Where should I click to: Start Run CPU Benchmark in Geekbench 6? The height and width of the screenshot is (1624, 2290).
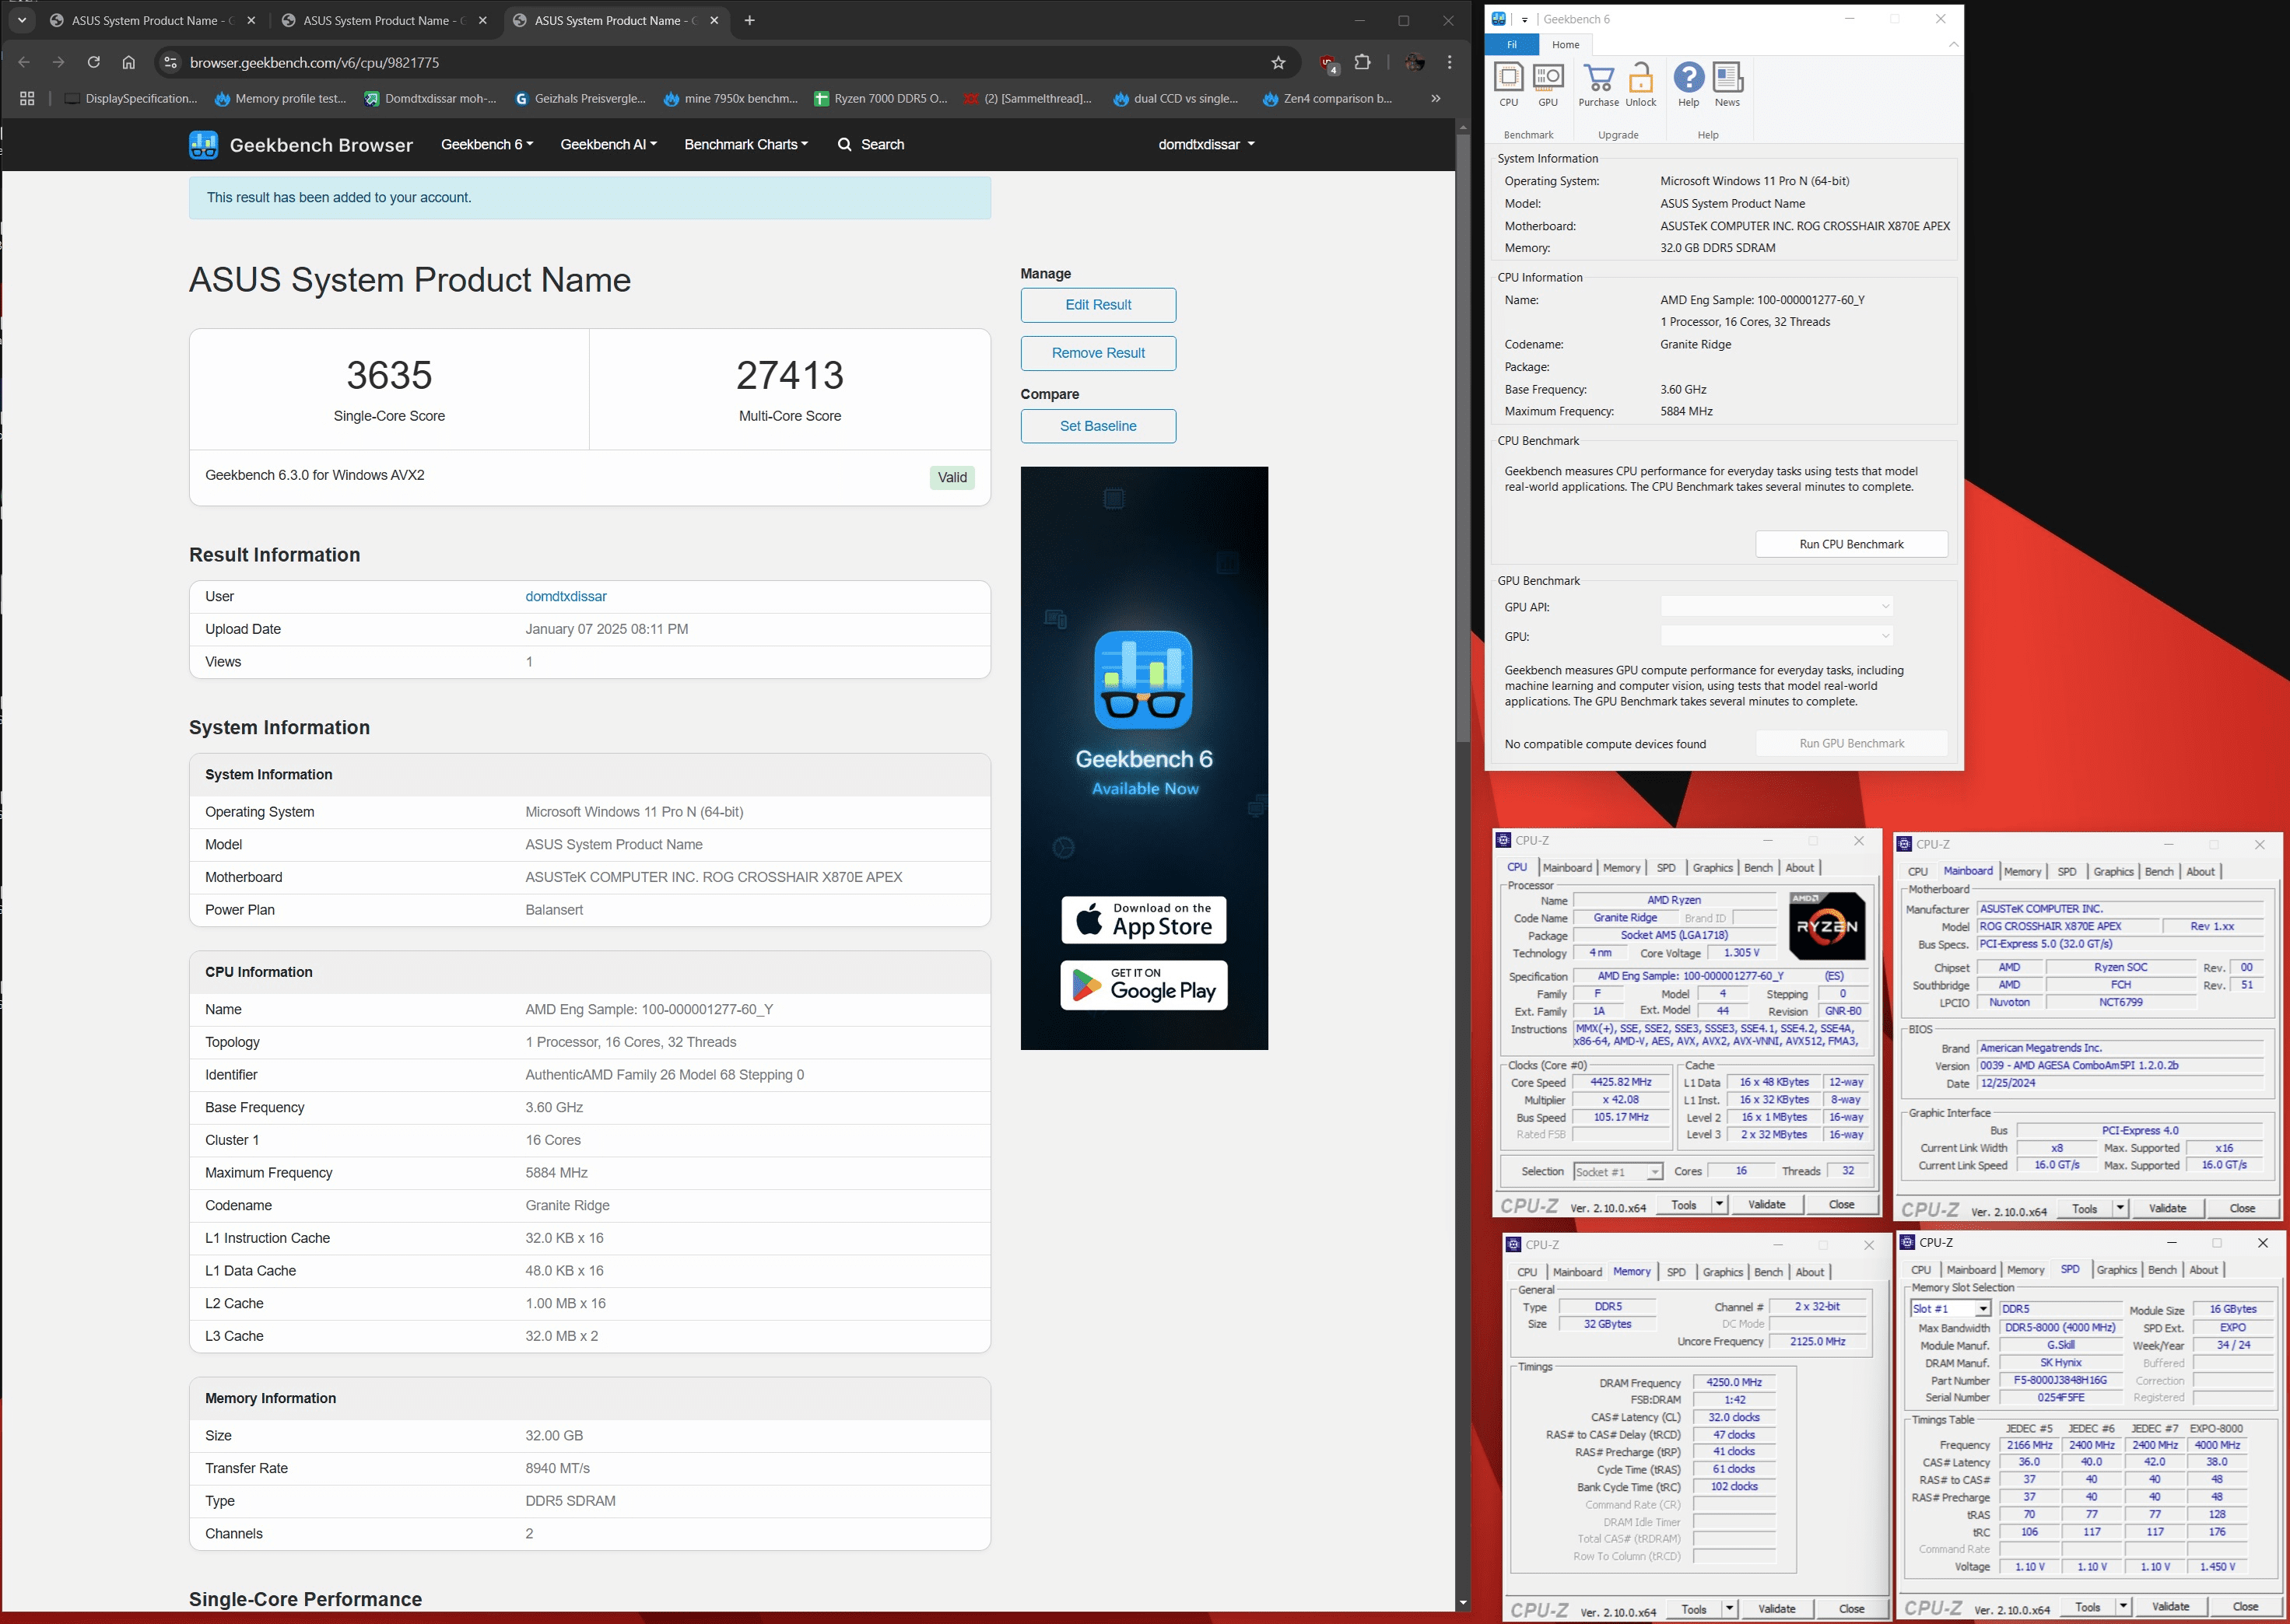(x=1851, y=544)
